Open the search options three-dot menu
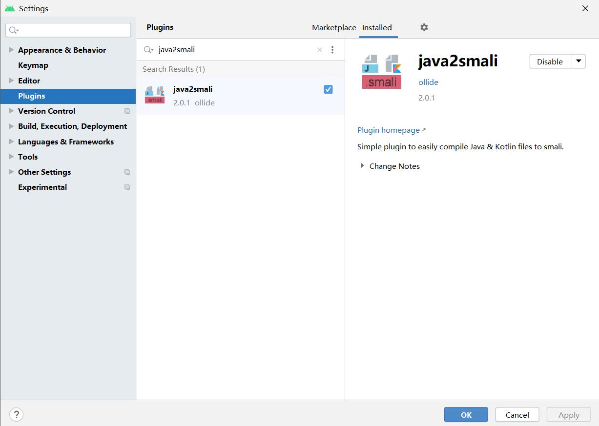Screen dimensions: 599x426 click(x=332, y=50)
